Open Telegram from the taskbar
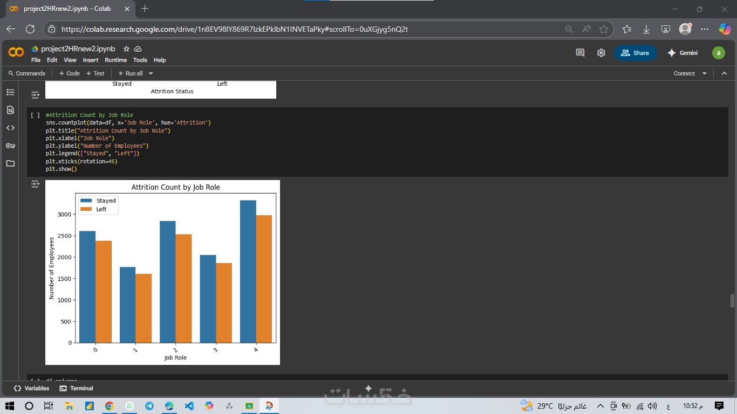 (x=149, y=406)
